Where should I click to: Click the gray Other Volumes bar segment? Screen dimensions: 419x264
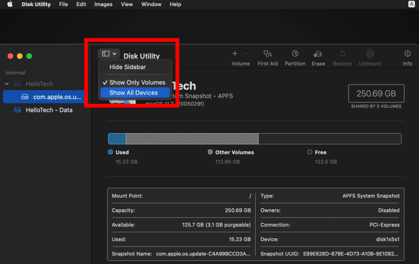point(192,139)
